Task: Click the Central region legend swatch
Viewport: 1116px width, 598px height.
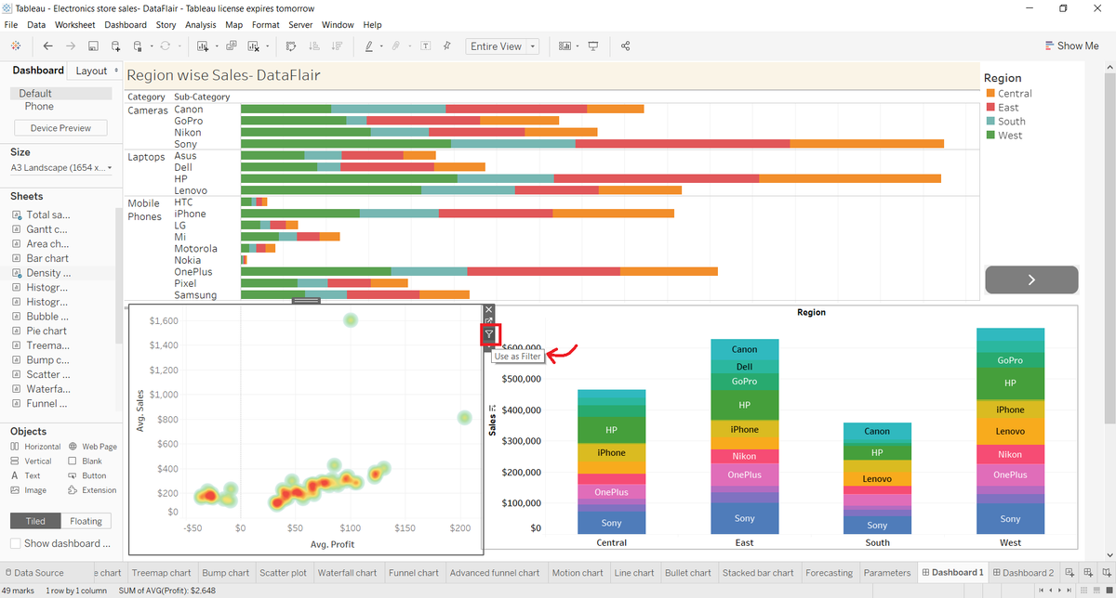Action: (990, 94)
